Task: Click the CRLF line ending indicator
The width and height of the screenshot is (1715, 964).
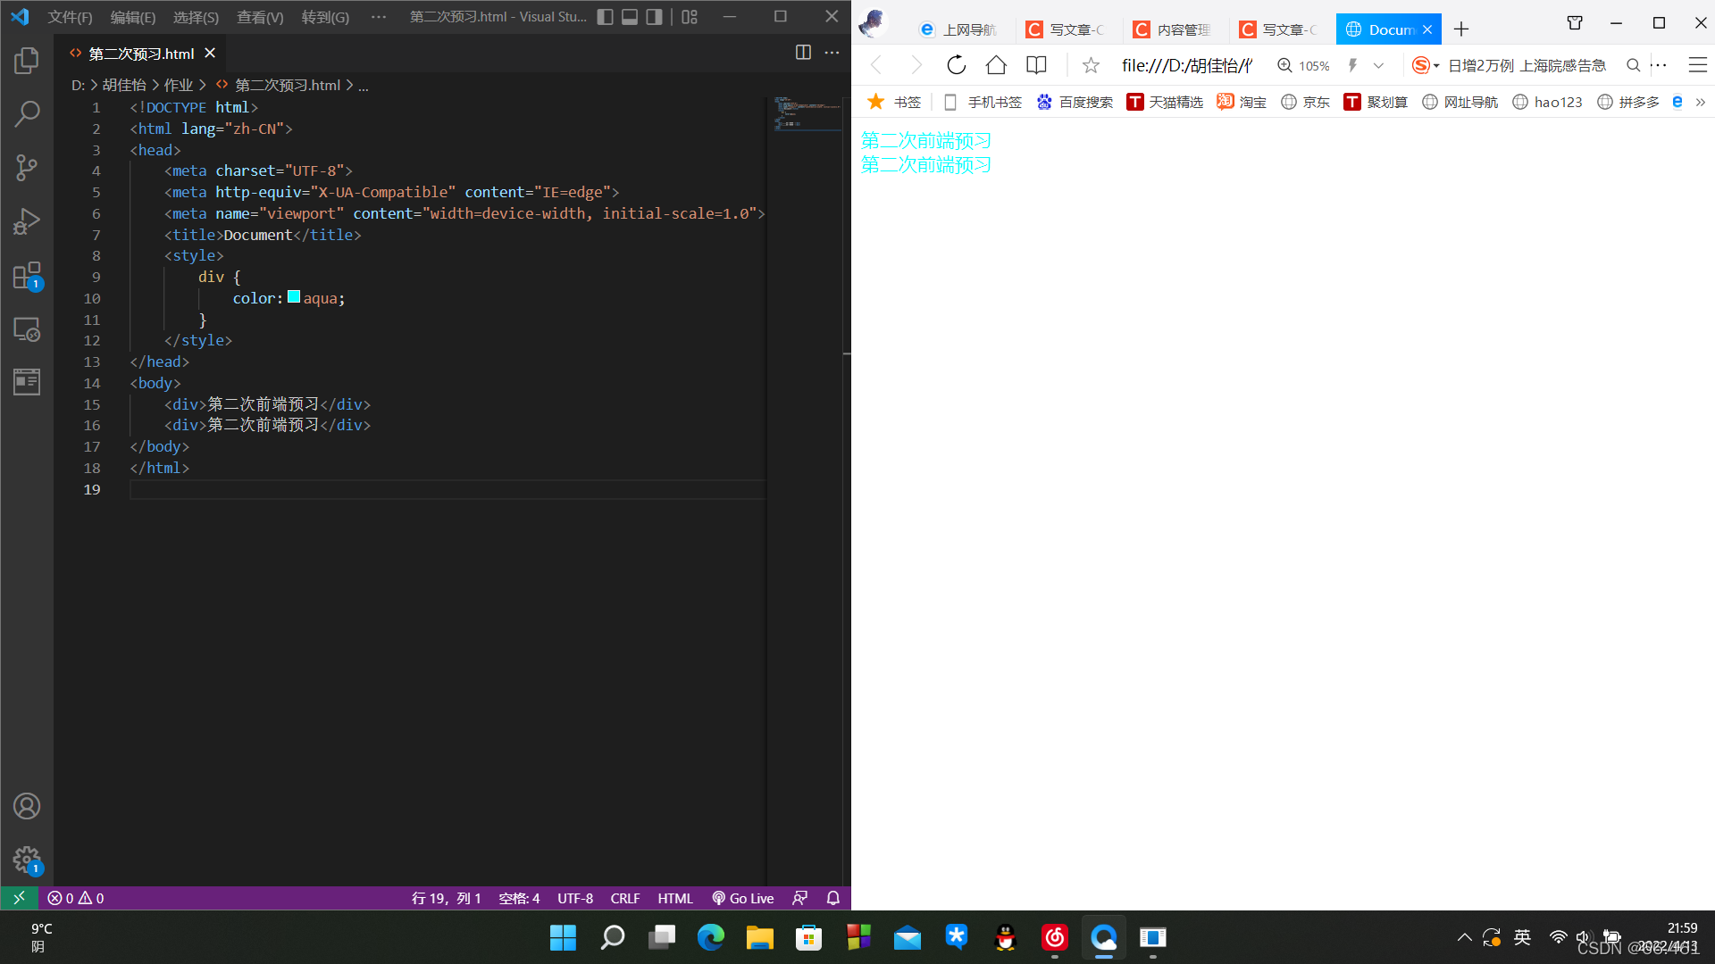Action: (624, 898)
